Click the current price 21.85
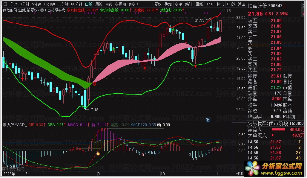 [255, 14]
